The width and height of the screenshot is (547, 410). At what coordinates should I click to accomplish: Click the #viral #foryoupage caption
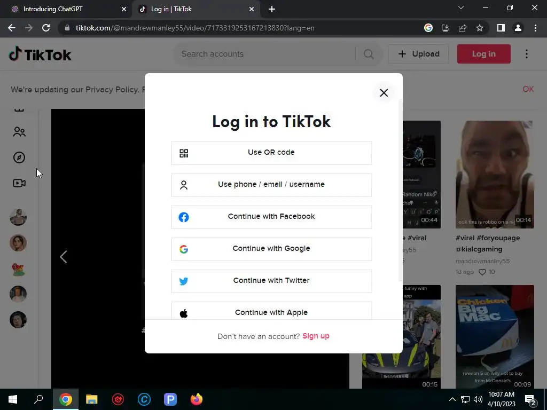[488, 238]
